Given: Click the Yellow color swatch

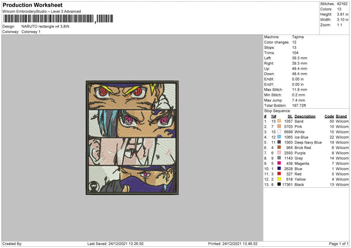Looking at the screenshot, I should pos(279,179).
